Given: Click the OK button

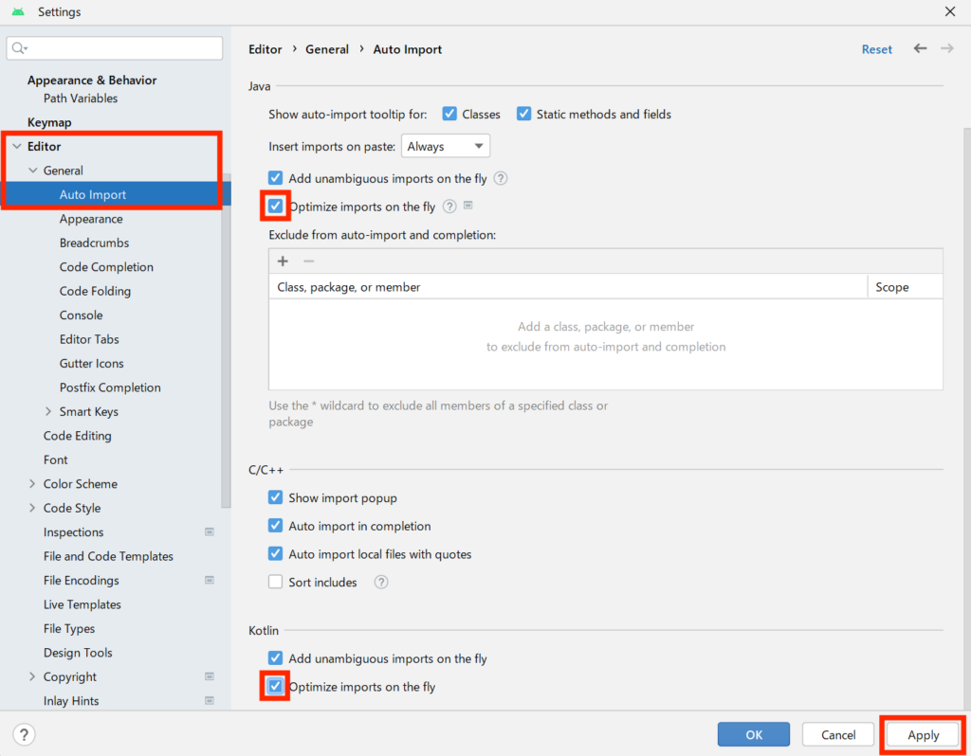Looking at the screenshot, I should point(754,734).
